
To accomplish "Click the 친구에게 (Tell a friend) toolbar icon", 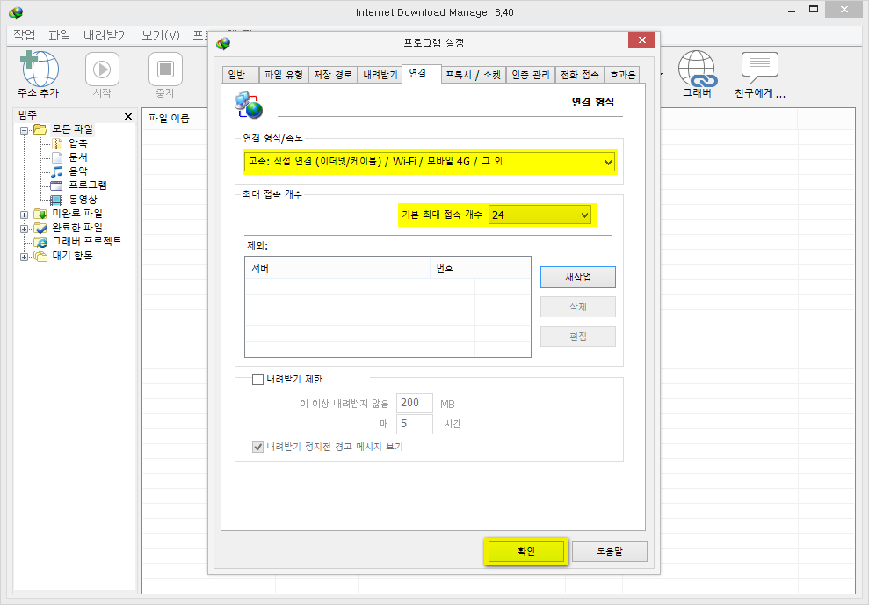I will pyautogui.click(x=760, y=68).
